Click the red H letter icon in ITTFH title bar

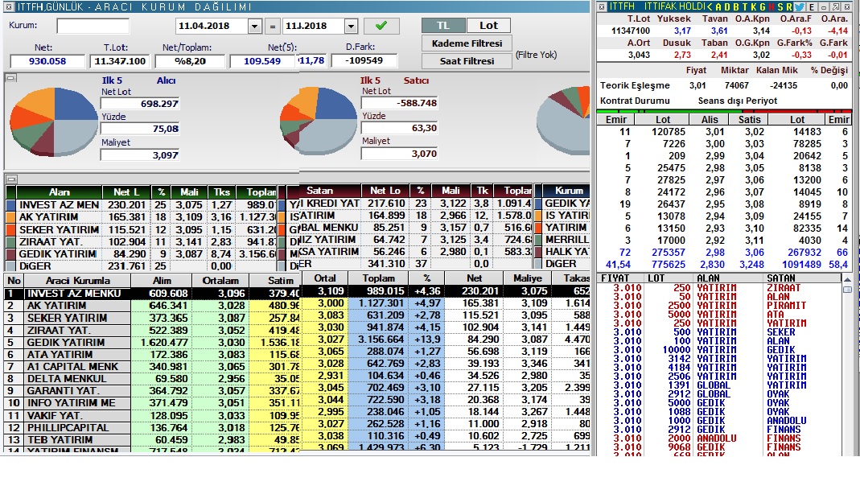[x=772, y=7]
